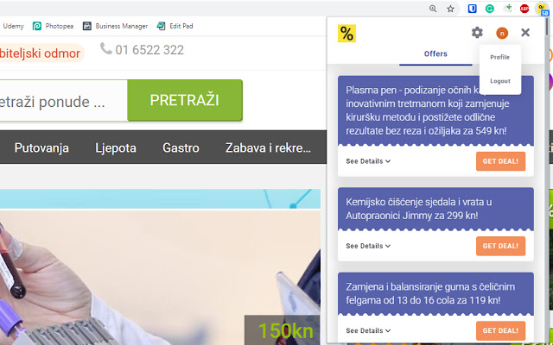The width and height of the screenshot is (553, 345).
Task: Expand See Details for Kemijsko čišćenje offer
Action: (368, 246)
